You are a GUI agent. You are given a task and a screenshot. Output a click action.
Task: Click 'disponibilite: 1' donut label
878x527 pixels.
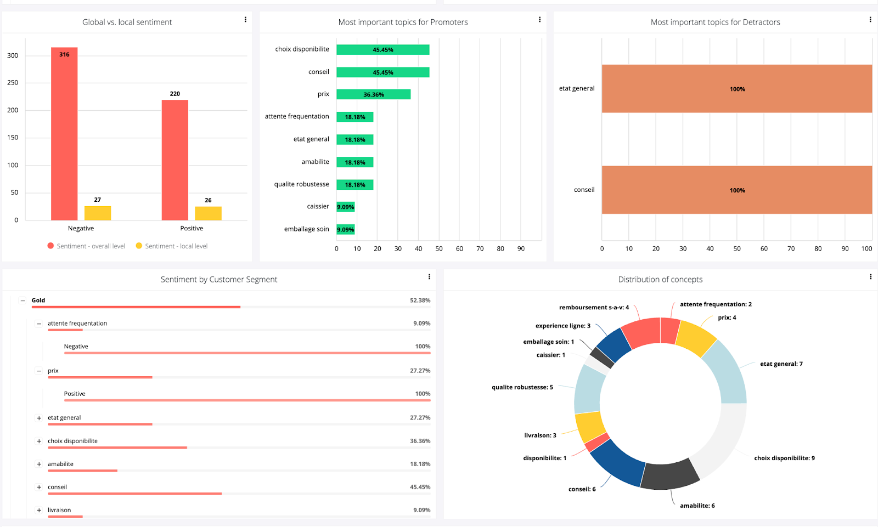click(x=545, y=458)
